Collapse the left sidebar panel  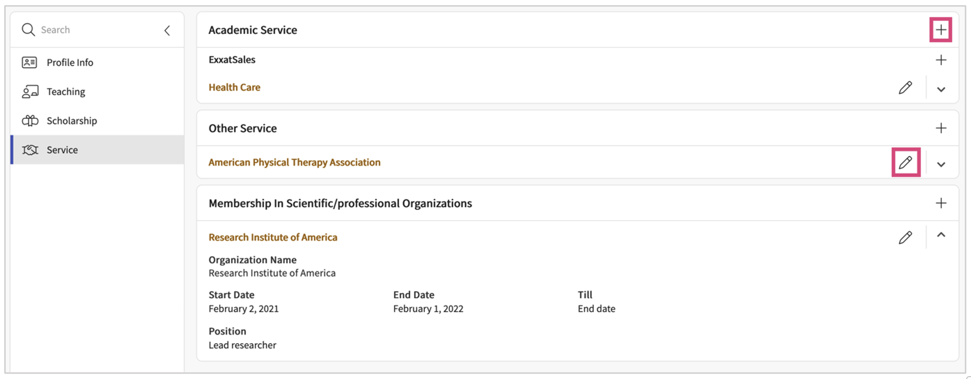coord(167,30)
